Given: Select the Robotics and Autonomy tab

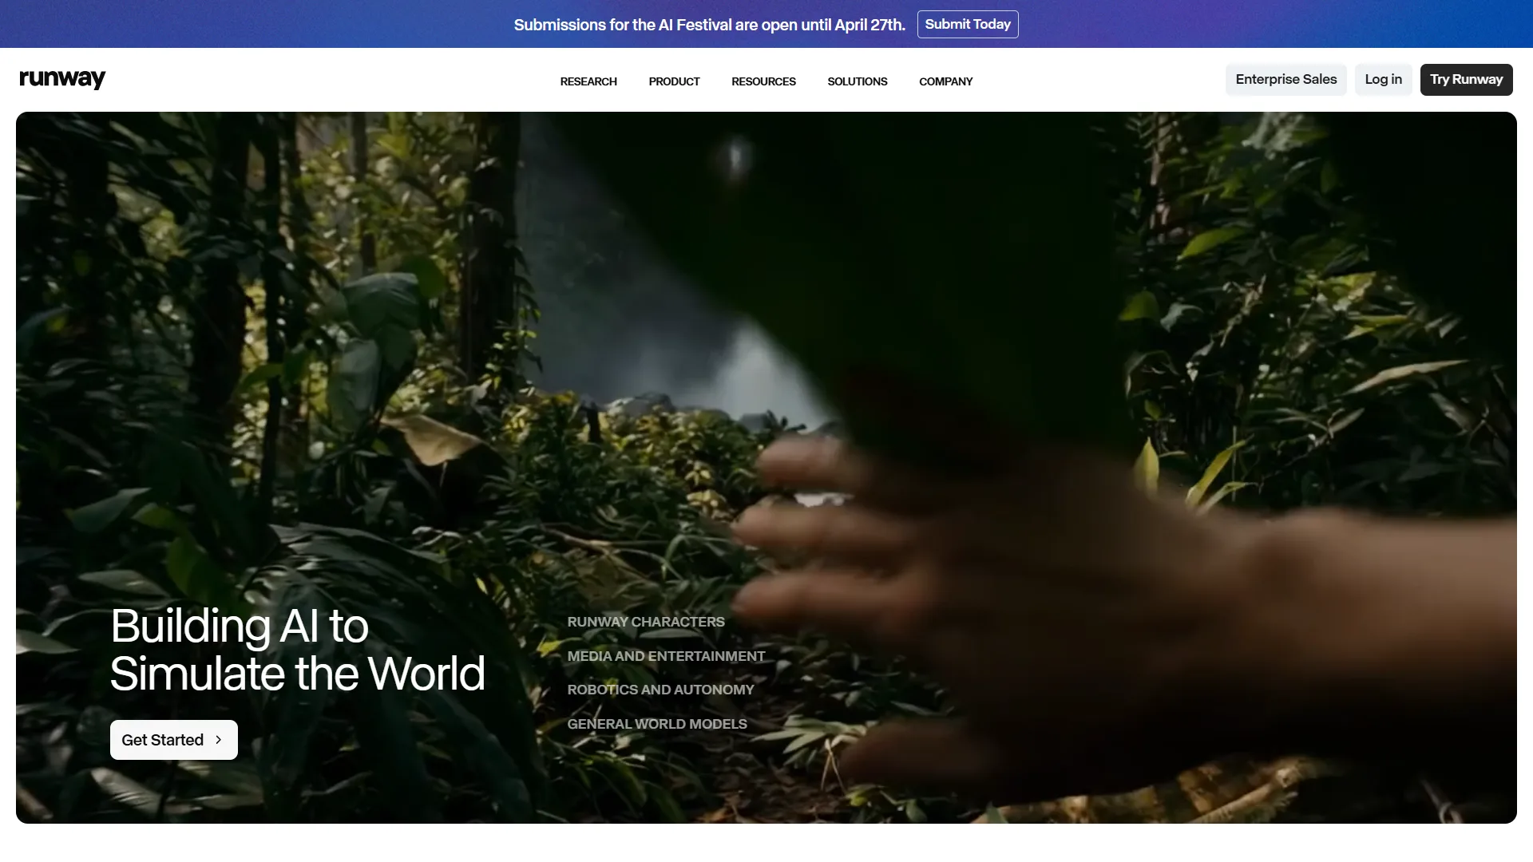Looking at the screenshot, I should tap(660, 690).
